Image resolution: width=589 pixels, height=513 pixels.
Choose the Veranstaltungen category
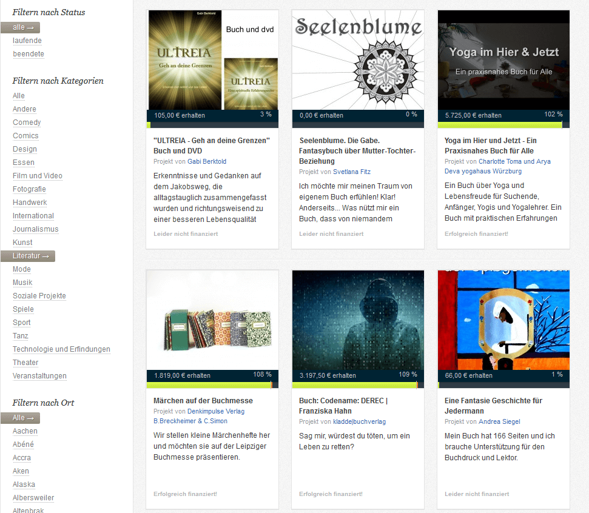(40, 376)
